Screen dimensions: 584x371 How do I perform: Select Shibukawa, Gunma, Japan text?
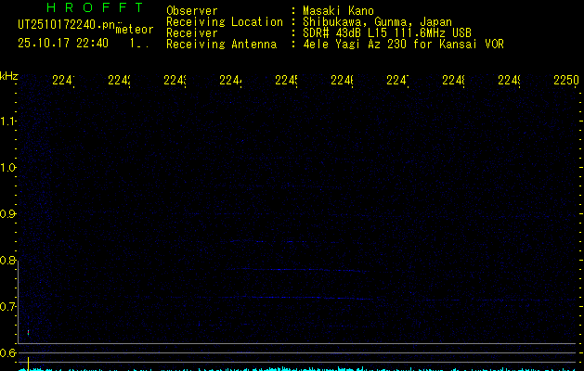(377, 22)
